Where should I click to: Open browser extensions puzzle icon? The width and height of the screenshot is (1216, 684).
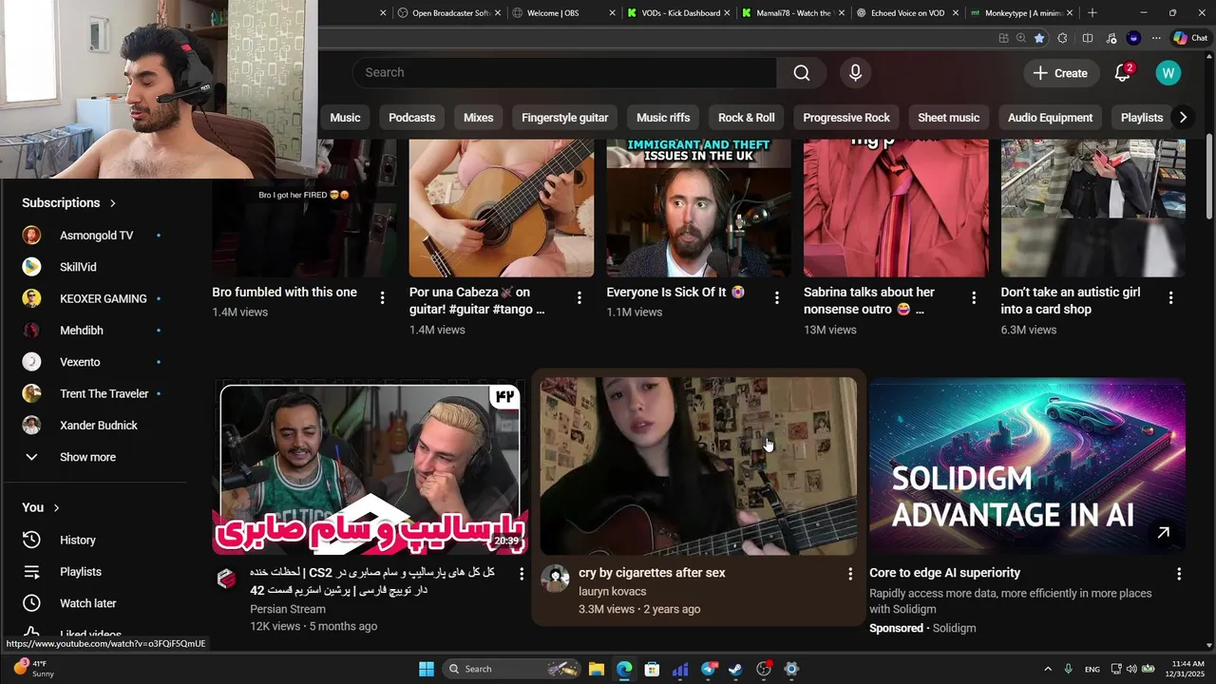coord(1062,38)
